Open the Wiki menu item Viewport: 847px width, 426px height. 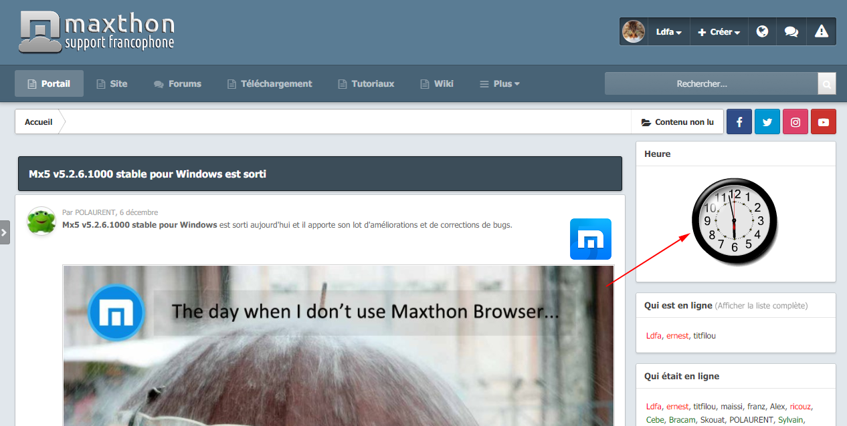437,83
